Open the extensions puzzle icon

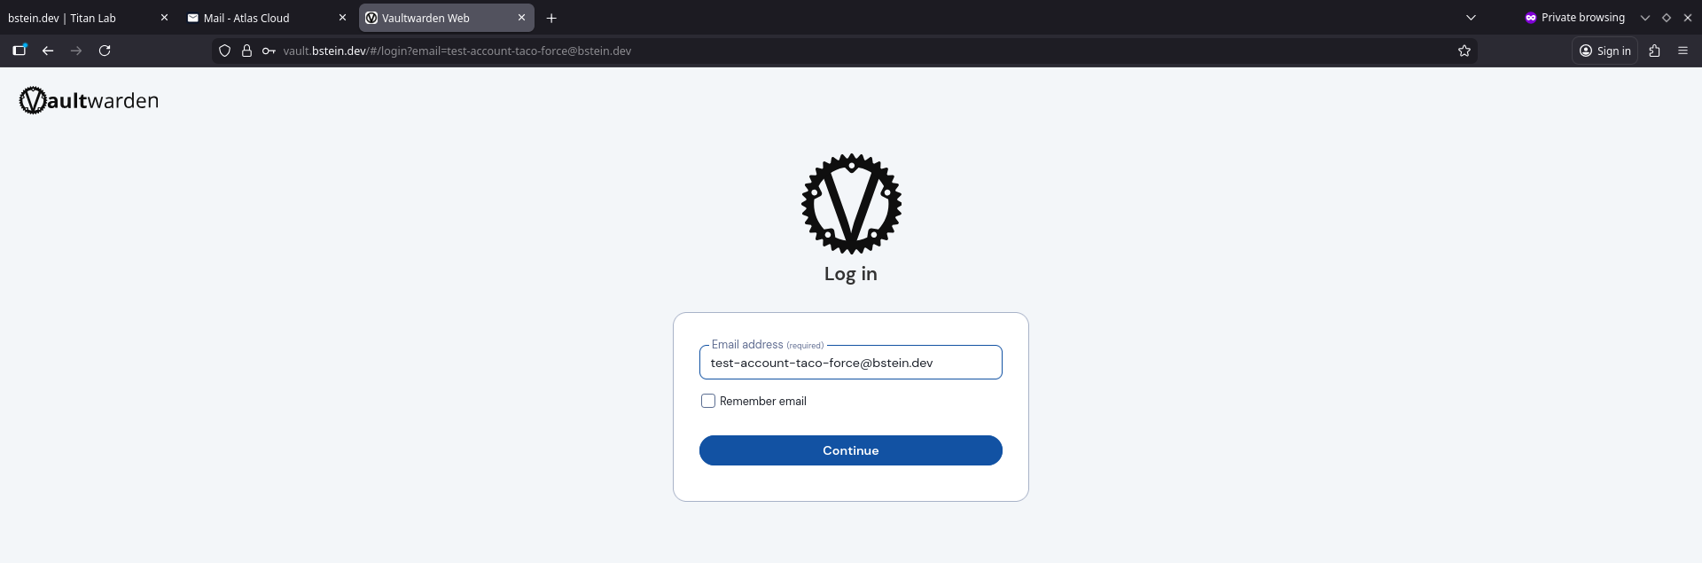1654,51
